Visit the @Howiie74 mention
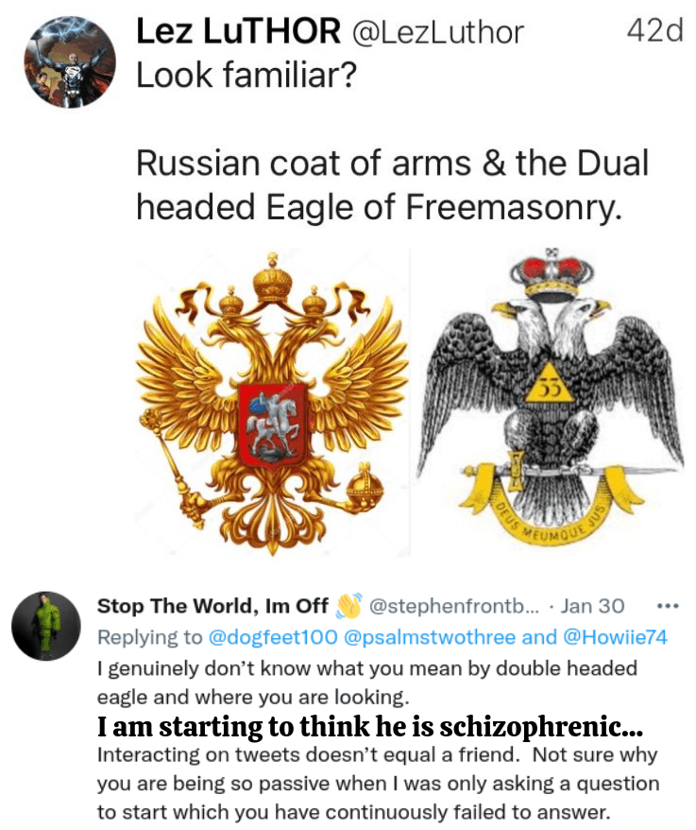The height and width of the screenshot is (830, 696). (x=616, y=637)
